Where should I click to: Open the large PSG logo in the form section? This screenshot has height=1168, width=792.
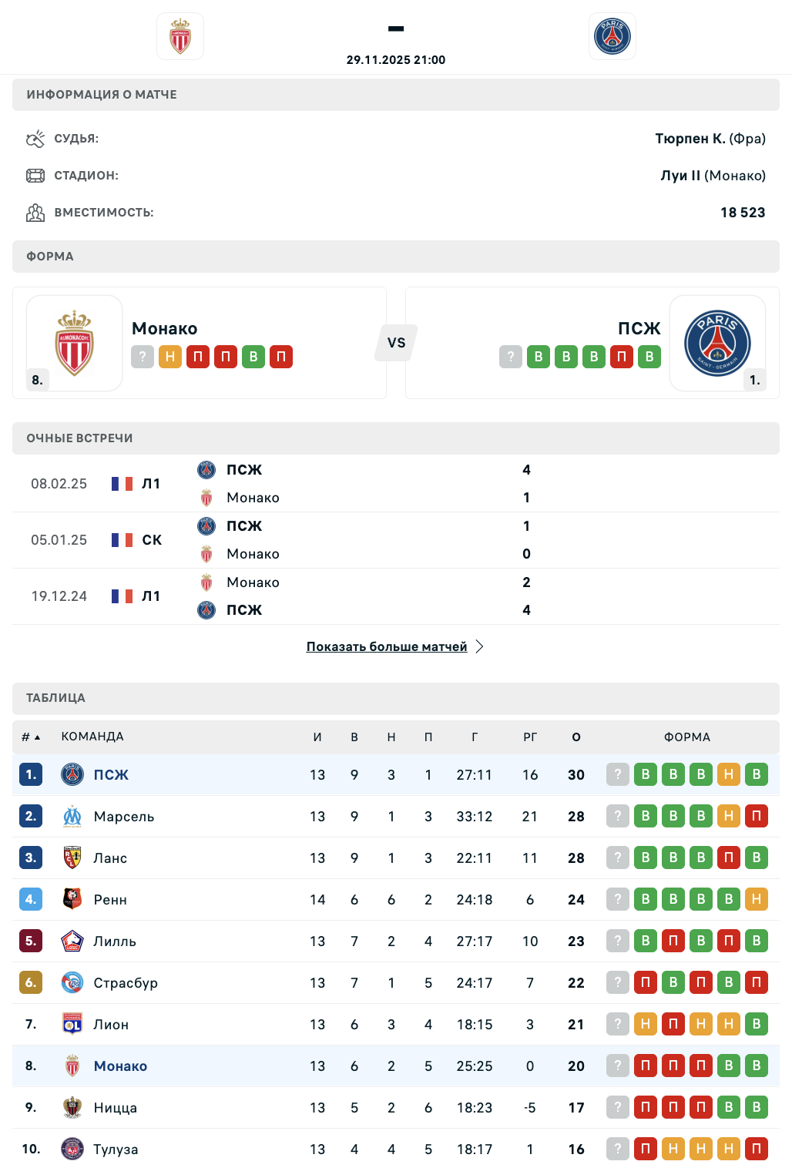point(717,343)
